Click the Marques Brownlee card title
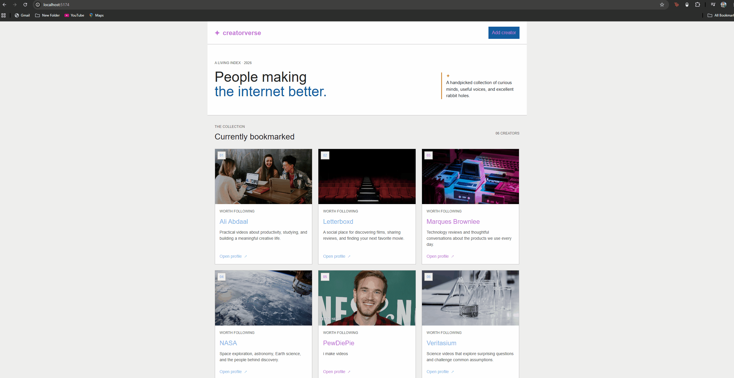 coord(453,222)
